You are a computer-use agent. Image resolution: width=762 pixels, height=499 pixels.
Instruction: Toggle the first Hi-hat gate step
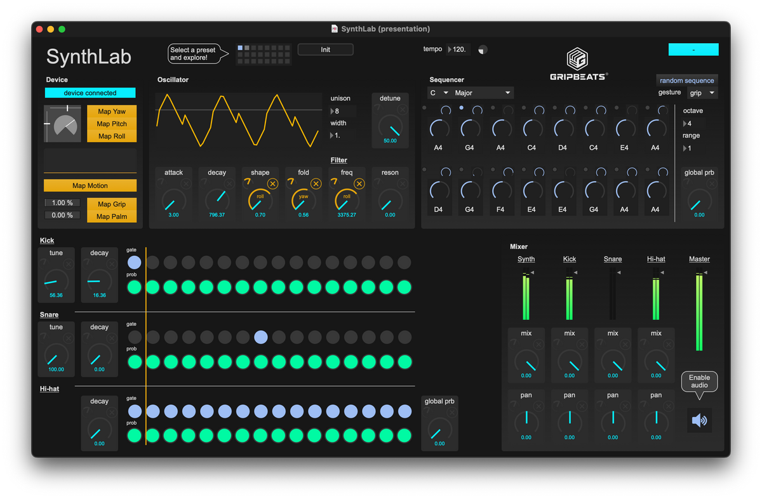pos(134,411)
